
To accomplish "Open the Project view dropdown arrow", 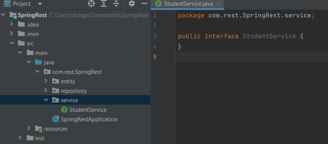I will (x=40, y=4).
